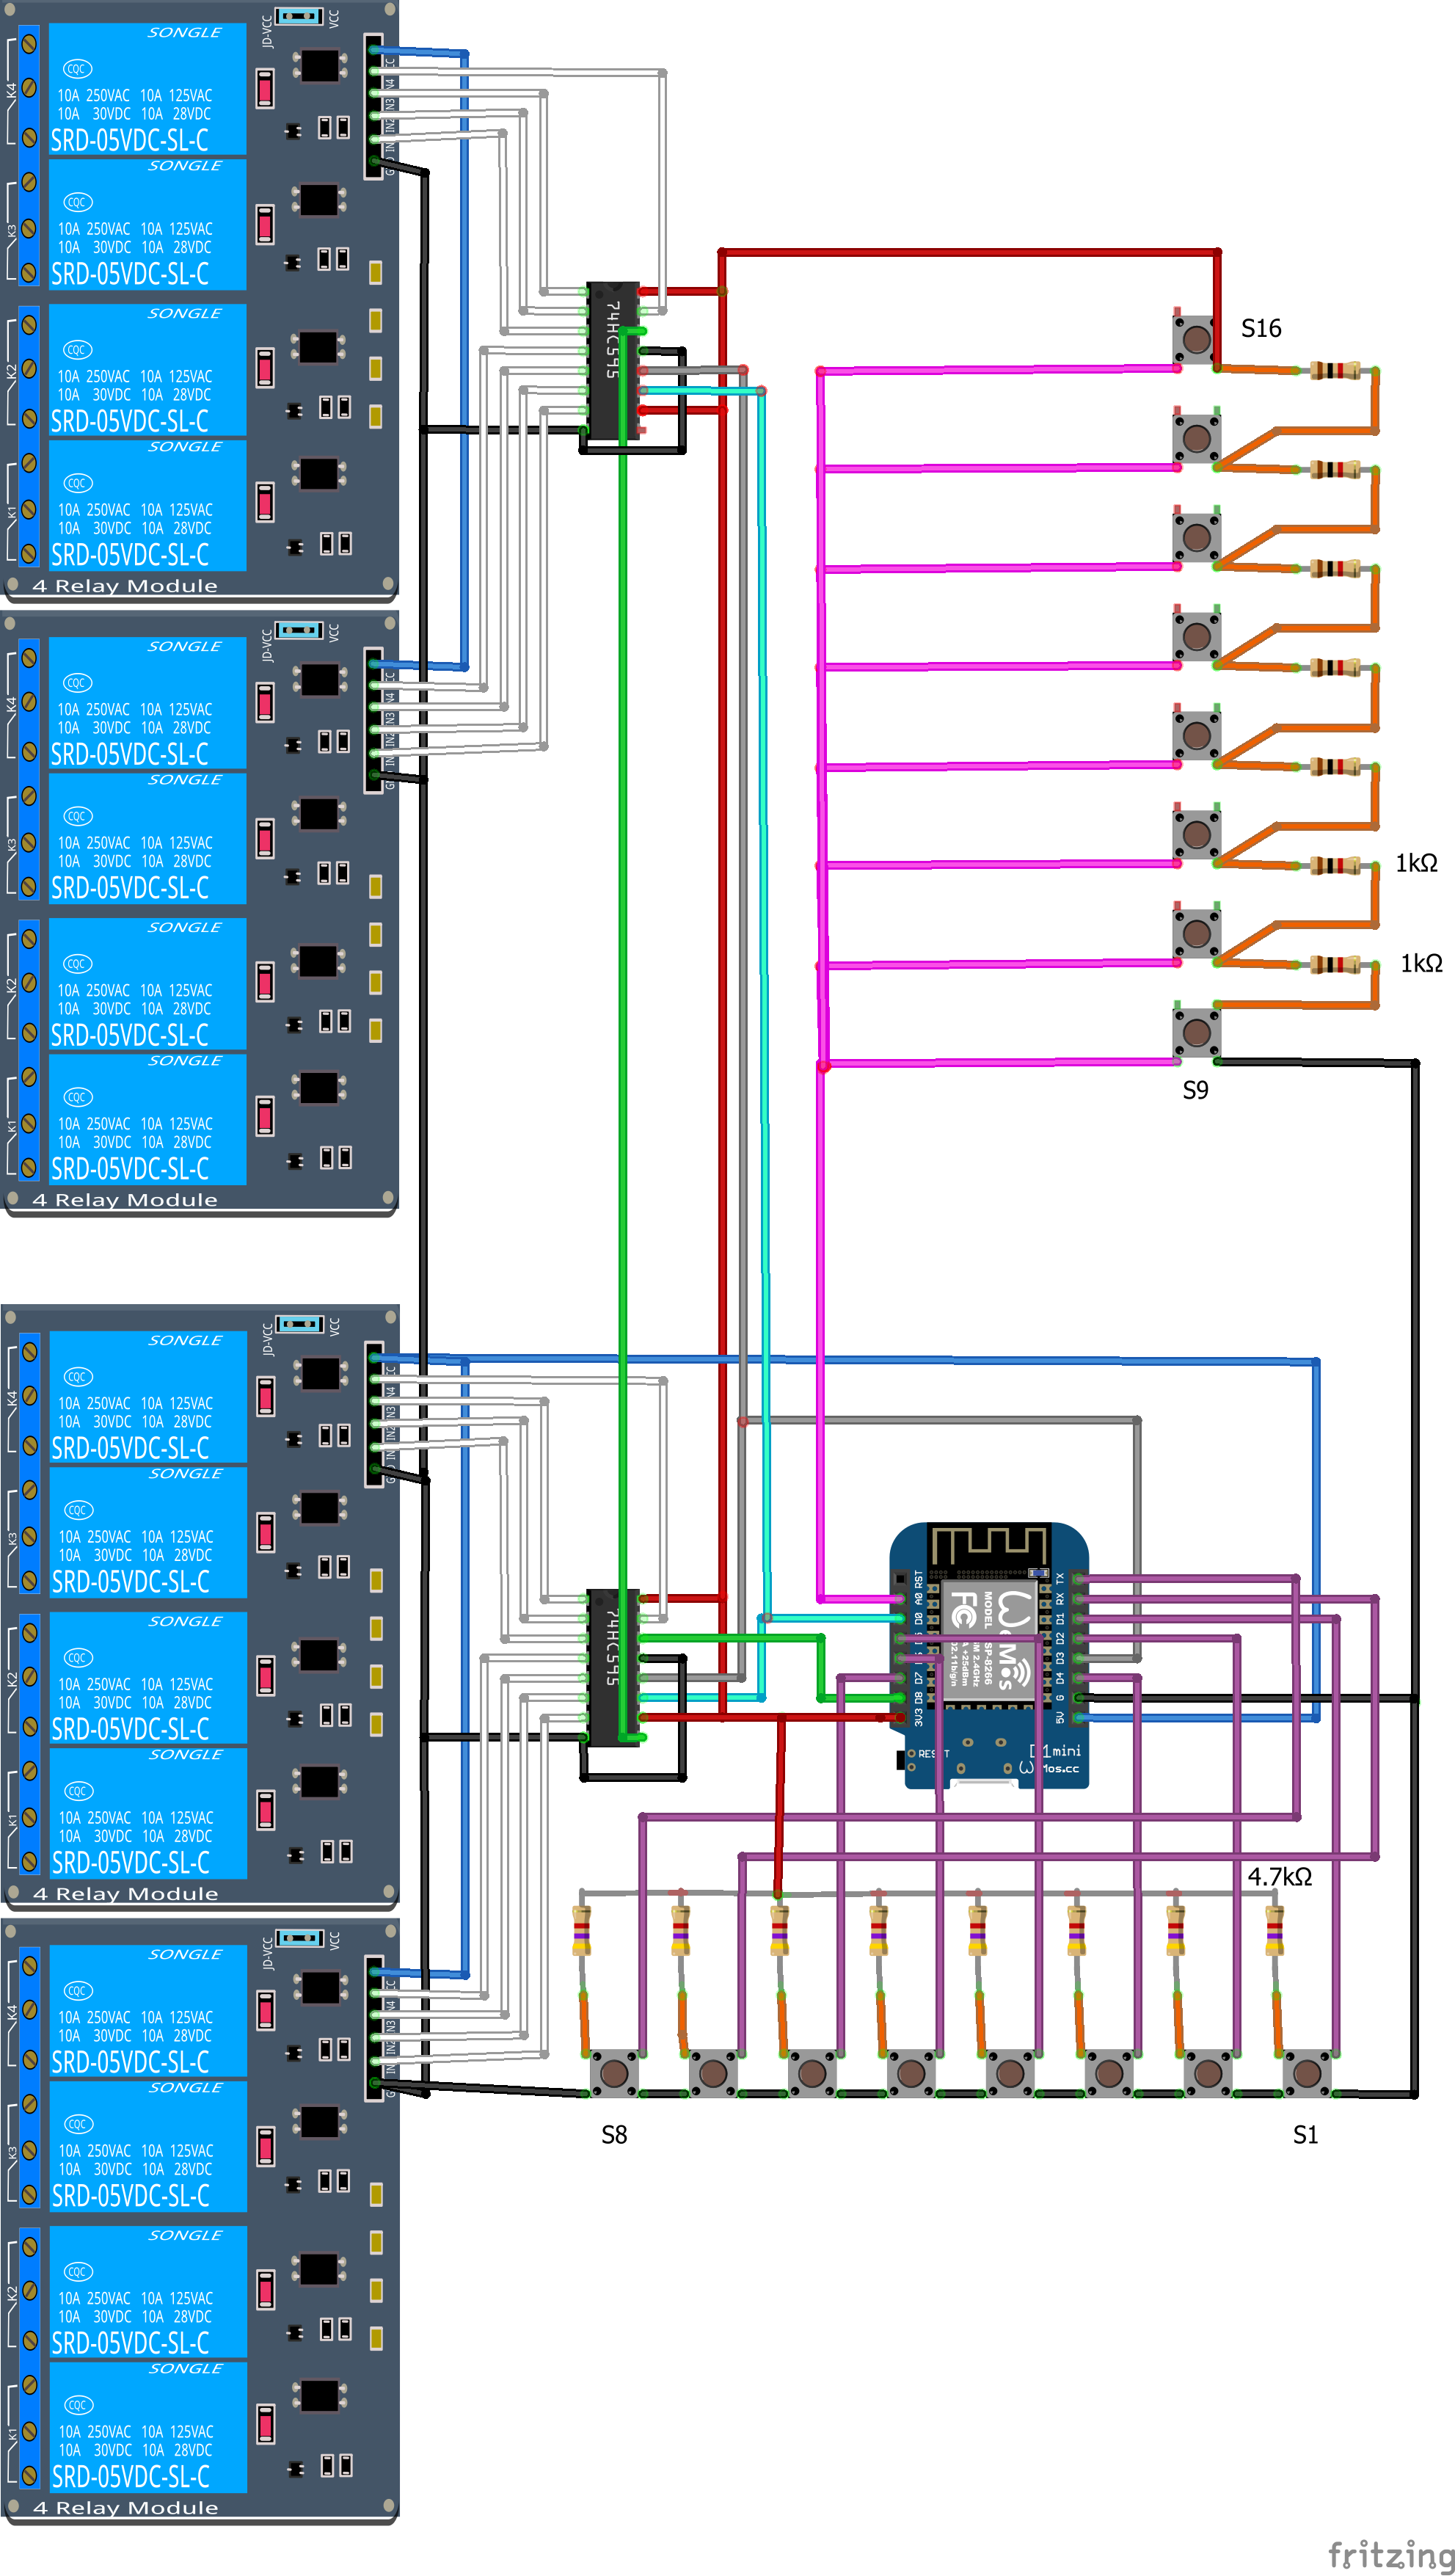Select the Wemos D1 mini ESP8266 module

pyautogui.click(x=988, y=1655)
